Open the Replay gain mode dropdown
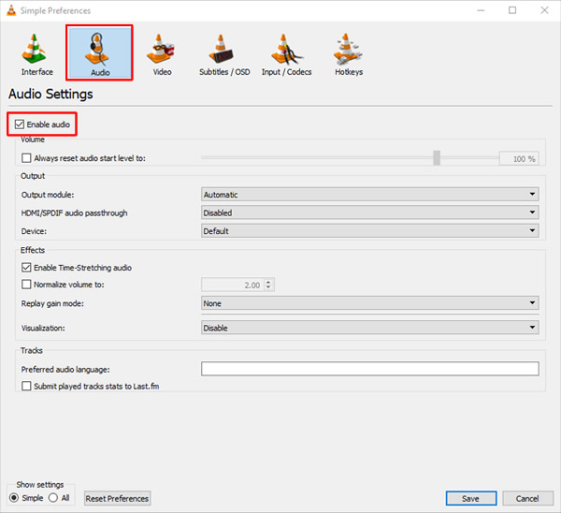The height and width of the screenshot is (513, 561). pyautogui.click(x=370, y=303)
